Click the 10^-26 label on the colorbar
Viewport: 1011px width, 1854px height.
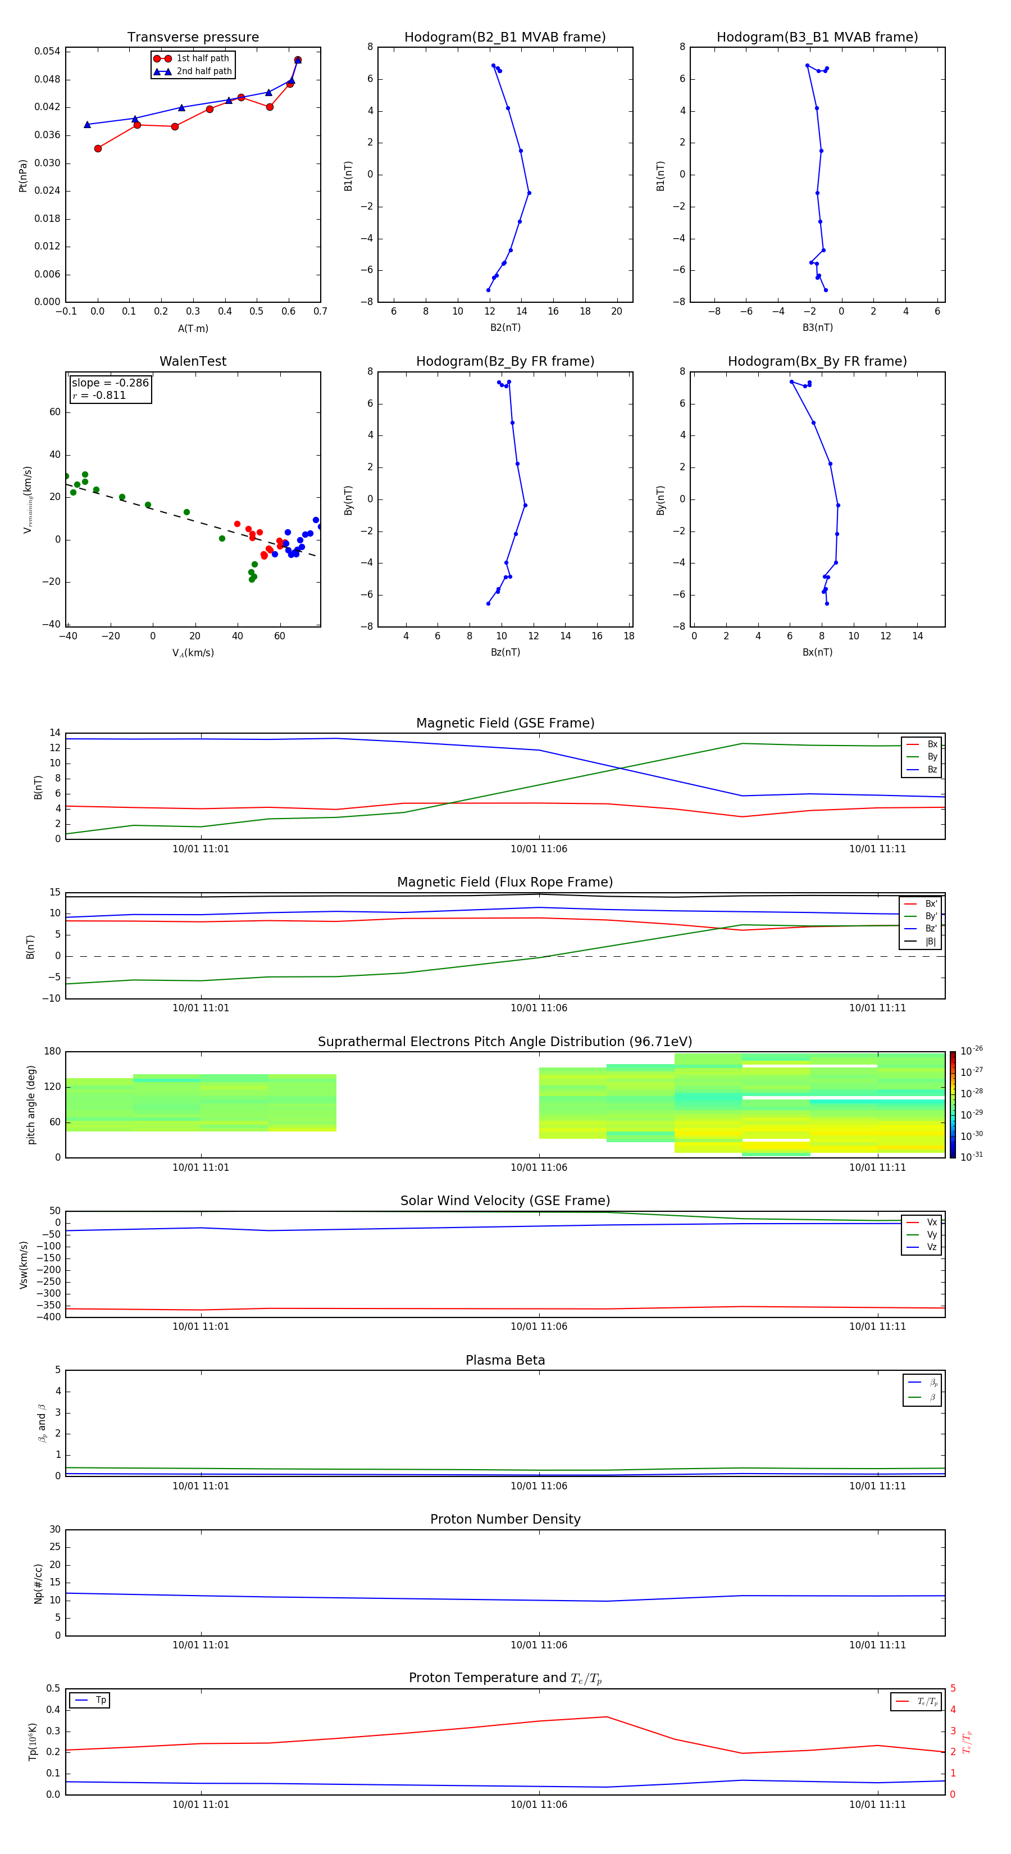click(x=972, y=1051)
